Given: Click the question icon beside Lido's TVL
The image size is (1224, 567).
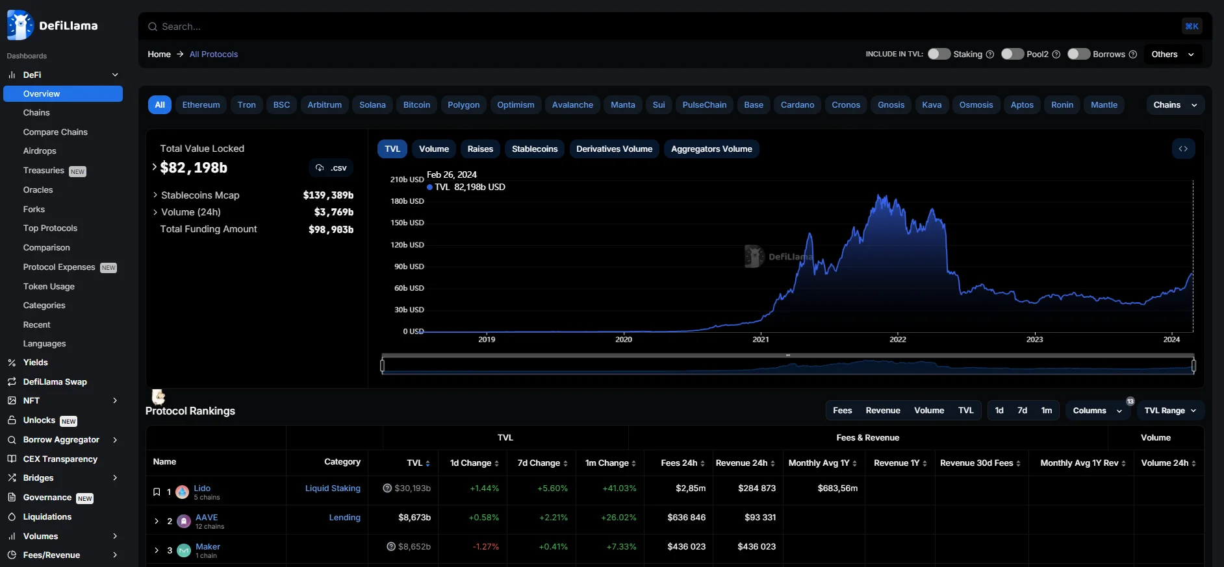Looking at the screenshot, I should pyautogui.click(x=387, y=489).
